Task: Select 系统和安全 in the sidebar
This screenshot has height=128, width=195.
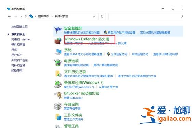Action: coord(18,34)
